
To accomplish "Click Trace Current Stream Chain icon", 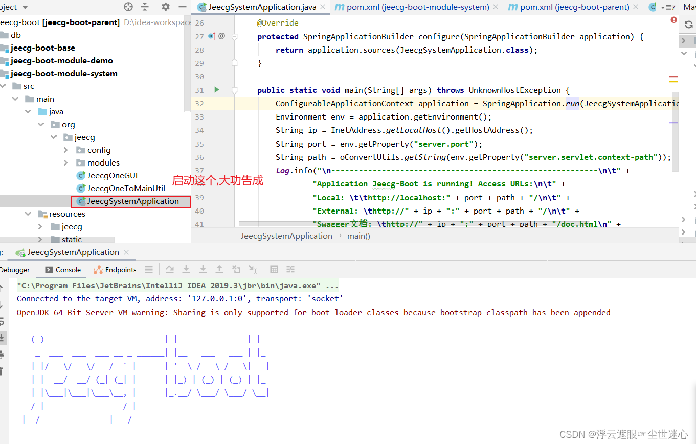I will (x=290, y=269).
